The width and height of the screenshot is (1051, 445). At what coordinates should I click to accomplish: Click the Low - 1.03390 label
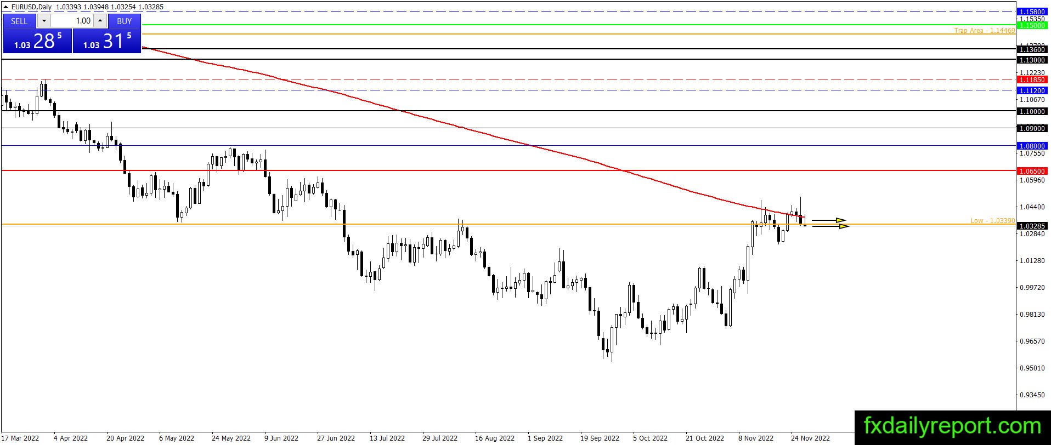pyautogui.click(x=993, y=221)
